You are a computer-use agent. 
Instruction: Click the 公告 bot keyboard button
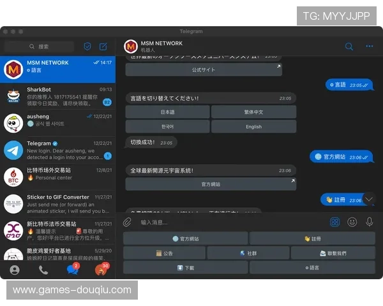point(164,253)
